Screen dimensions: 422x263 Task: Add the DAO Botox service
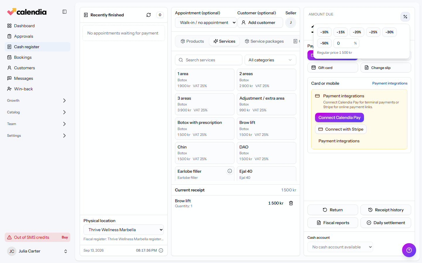tap(266, 153)
